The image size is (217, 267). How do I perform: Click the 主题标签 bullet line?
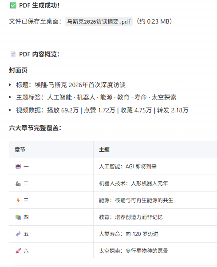(x=96, y=97)
